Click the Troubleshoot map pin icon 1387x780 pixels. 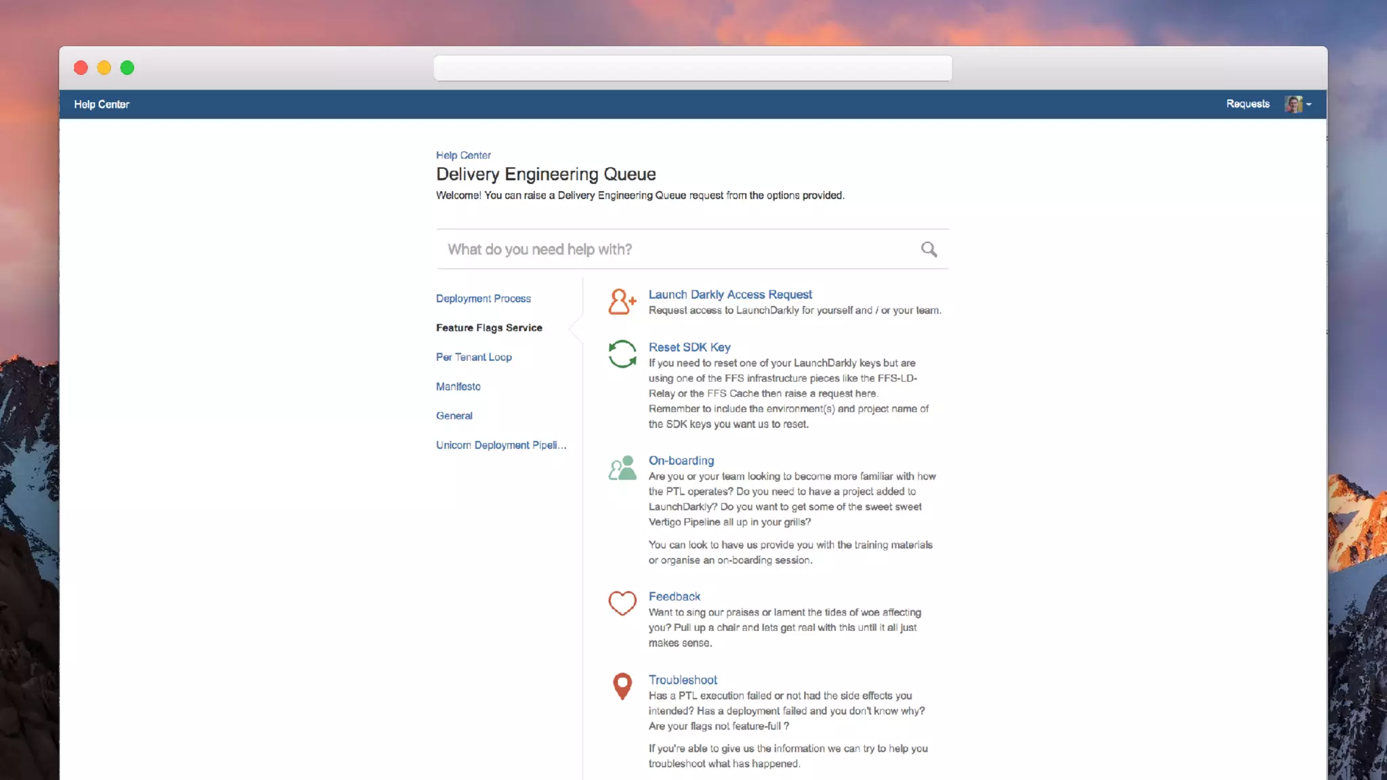pyautogui.click(x=622, y=686)
